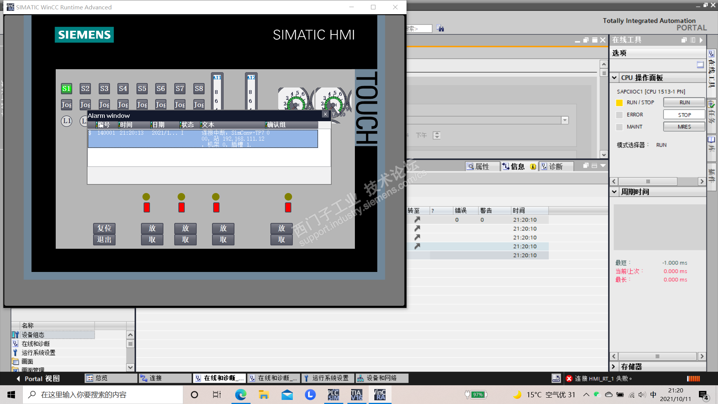
Task: Click the horizontal scrollbar under the CPU panel
Action: pyautogui.click(x=648, y=181)
